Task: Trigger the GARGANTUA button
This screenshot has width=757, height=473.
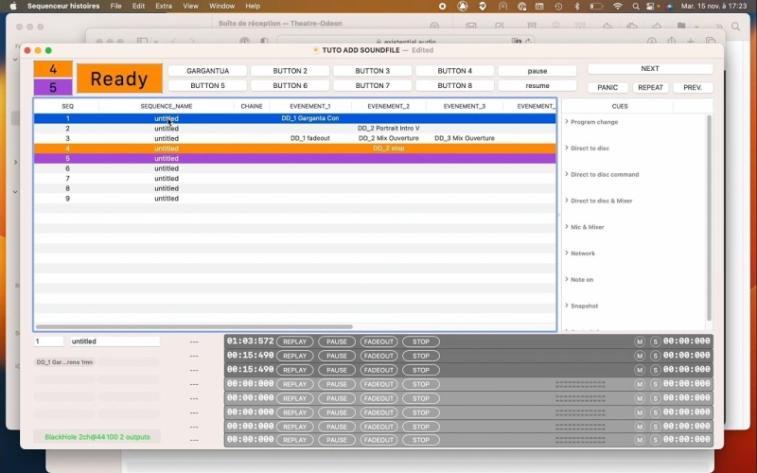Action: (x=207, y=70)
